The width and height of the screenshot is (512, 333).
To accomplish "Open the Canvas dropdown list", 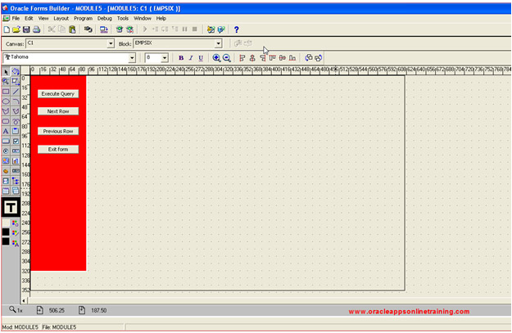I will 111,43.
